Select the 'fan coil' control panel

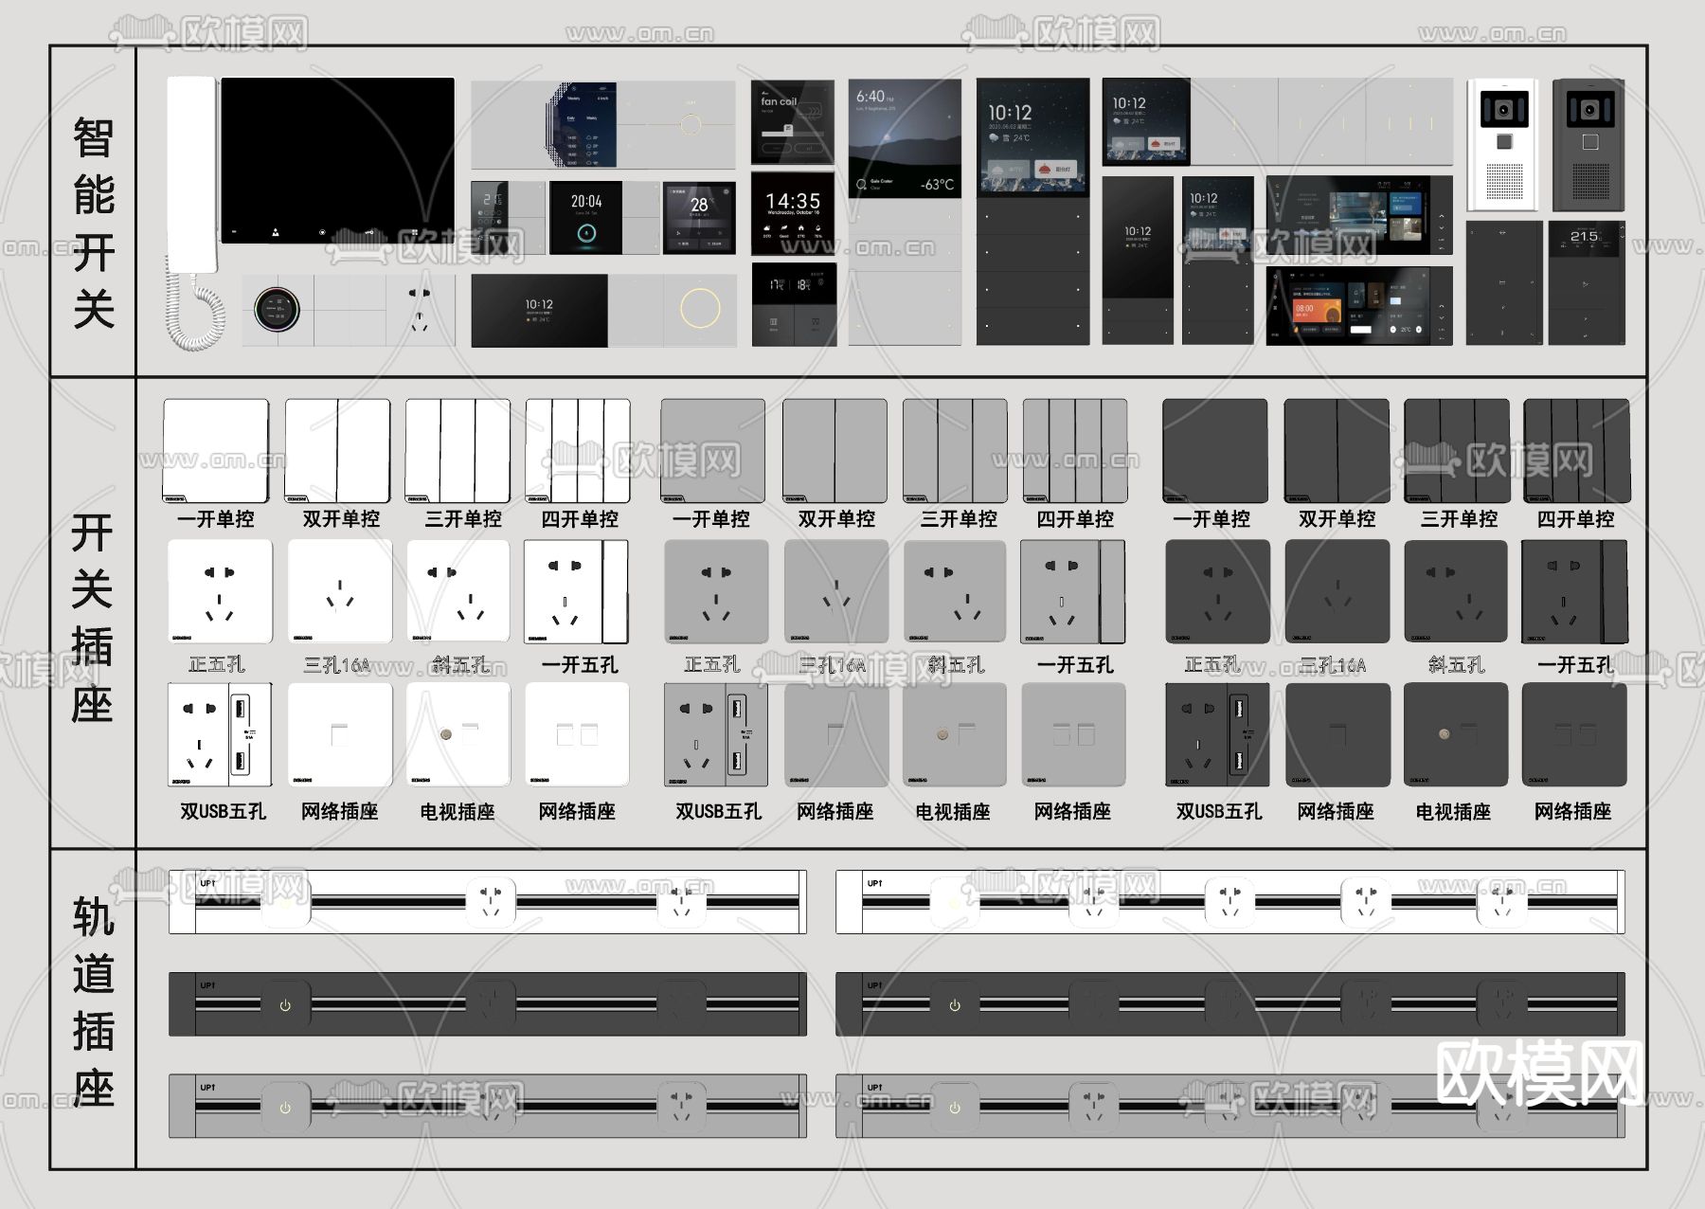tap(793, 123)
